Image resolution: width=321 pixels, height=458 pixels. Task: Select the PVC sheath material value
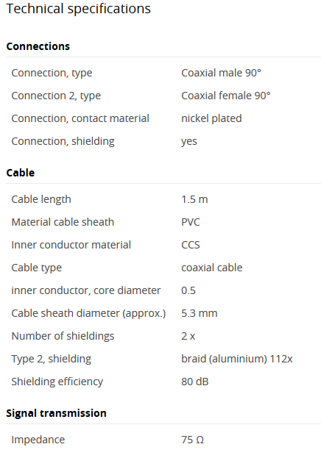[191, 222]
